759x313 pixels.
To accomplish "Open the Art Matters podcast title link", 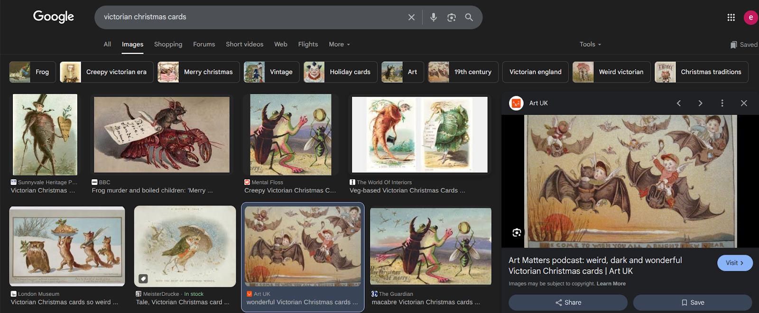I will click(x=595, y=266).
